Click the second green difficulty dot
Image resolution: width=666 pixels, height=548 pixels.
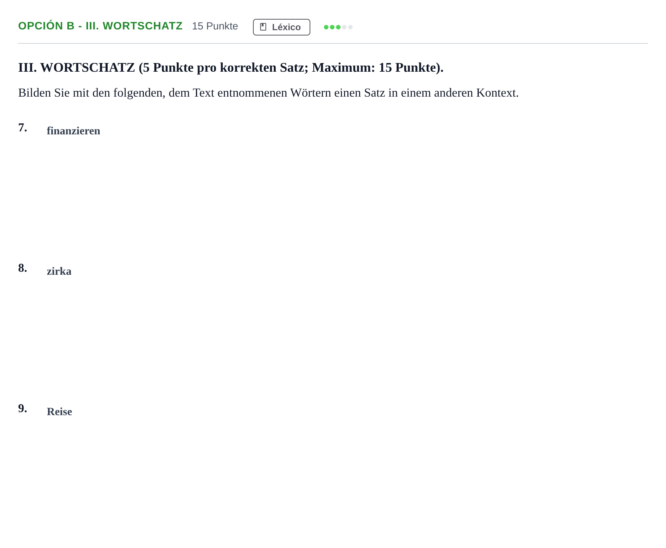coord(332,27)
